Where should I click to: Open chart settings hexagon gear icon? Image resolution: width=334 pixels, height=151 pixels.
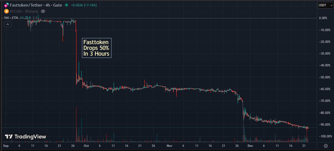326,146
